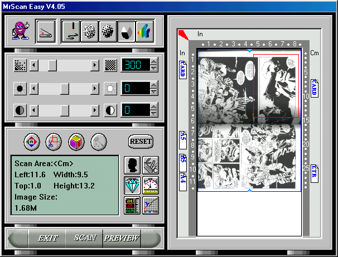Click the low contrast half-circle icon

pyautogui.click(x=20, y=110)
